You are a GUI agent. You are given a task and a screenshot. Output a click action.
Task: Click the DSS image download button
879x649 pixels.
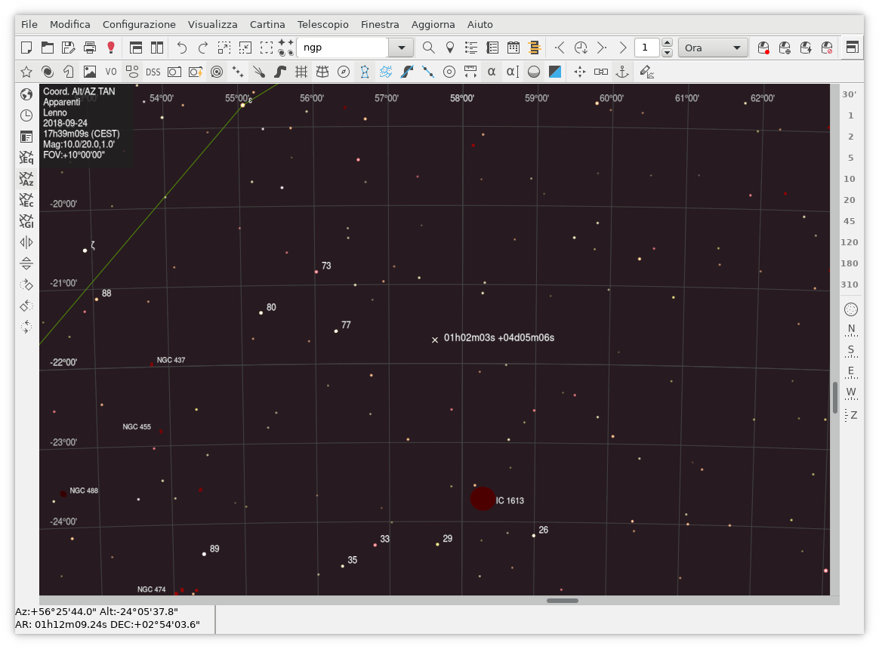tap(153, 72)
